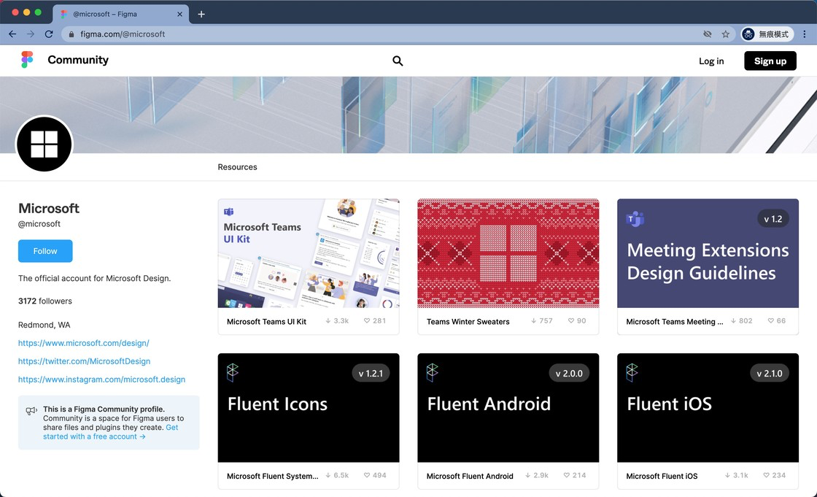The image size is (817, 497).
Task: Click the Sign up button
Action: coord(770,61)
